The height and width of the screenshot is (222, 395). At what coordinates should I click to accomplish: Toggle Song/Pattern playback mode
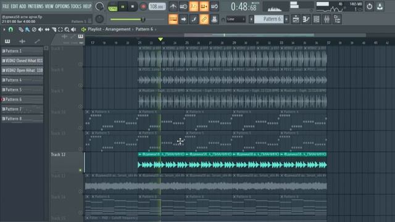click(x=112, y=7)
